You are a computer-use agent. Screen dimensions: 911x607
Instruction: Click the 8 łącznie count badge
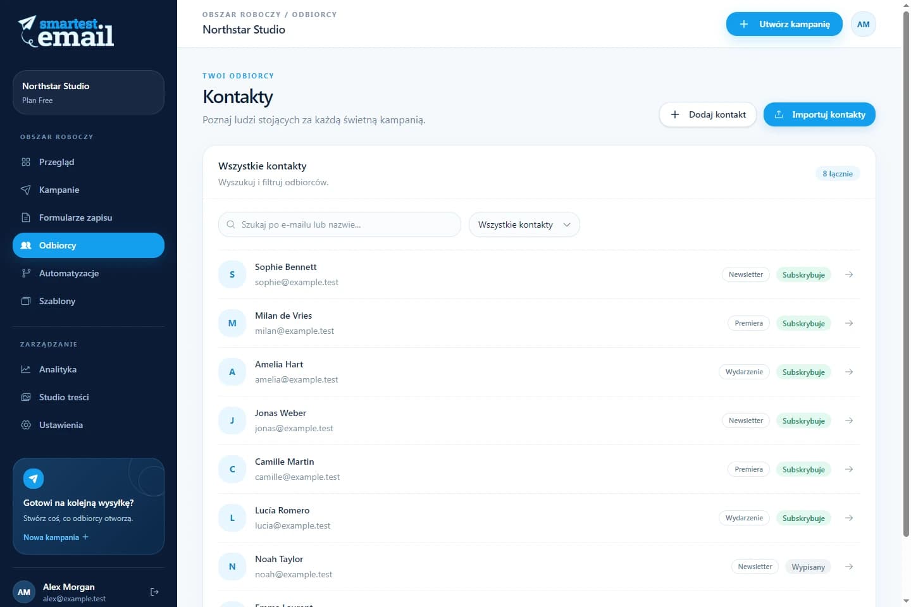838,174
